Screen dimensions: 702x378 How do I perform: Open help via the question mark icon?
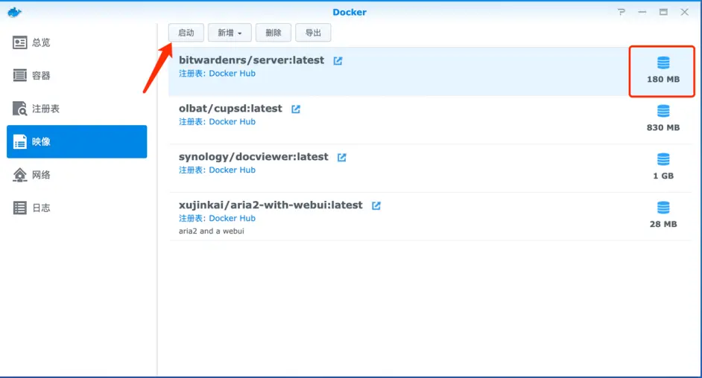(x=621, y=12)
